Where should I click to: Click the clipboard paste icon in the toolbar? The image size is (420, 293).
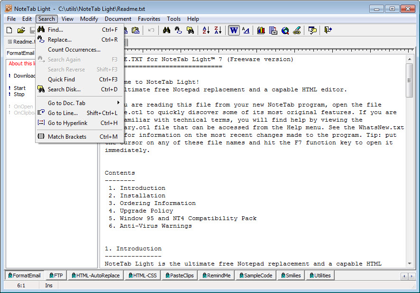click(x=136, y=30)
